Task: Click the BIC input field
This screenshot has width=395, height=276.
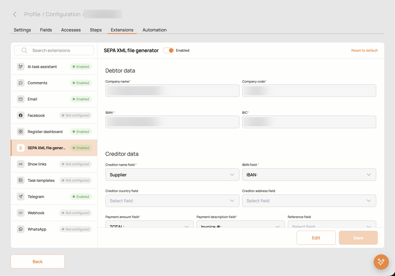Action: pos(309,122)
